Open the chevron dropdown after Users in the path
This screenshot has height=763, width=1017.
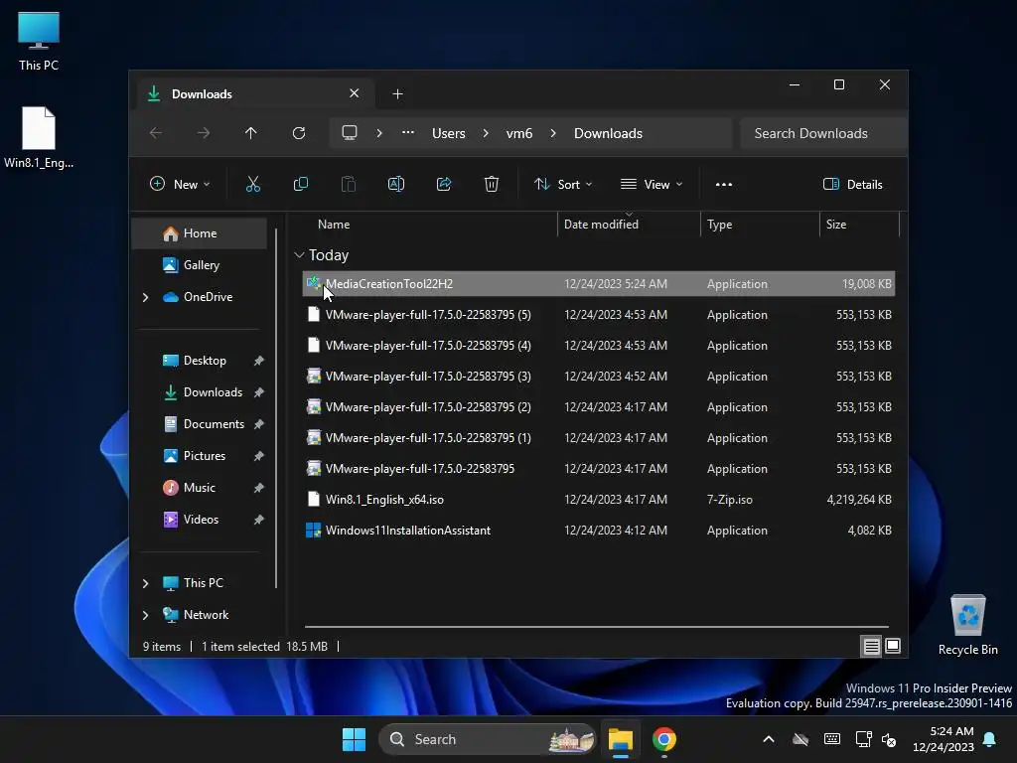[486, 133]
